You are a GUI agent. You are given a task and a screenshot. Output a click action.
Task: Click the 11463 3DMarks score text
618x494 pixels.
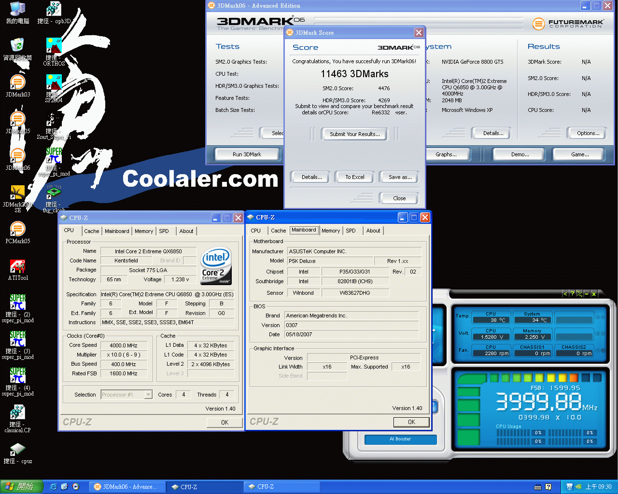[355, 74]
